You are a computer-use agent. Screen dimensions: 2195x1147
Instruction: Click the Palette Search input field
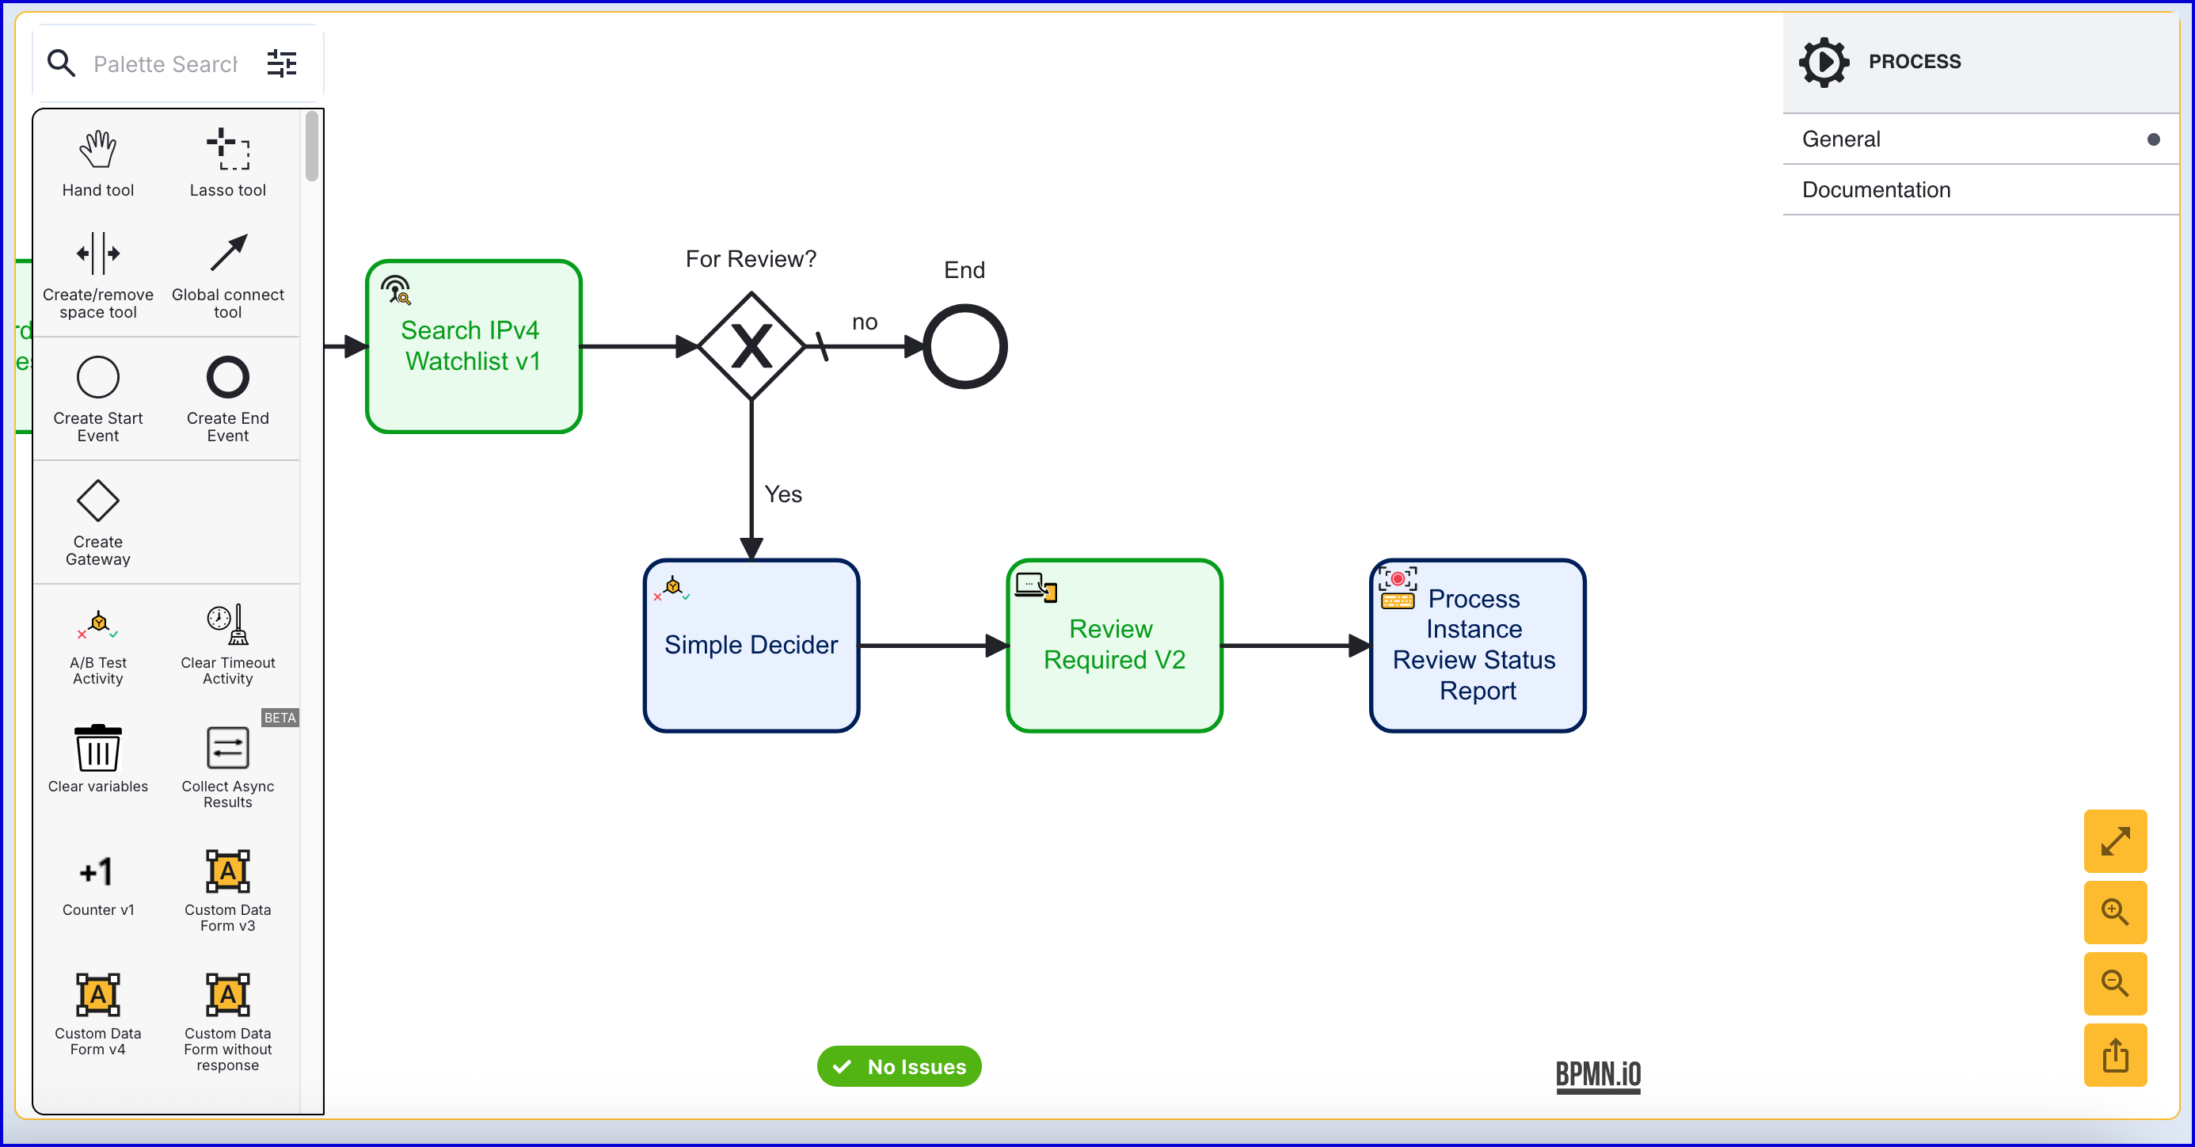[165, 64]
